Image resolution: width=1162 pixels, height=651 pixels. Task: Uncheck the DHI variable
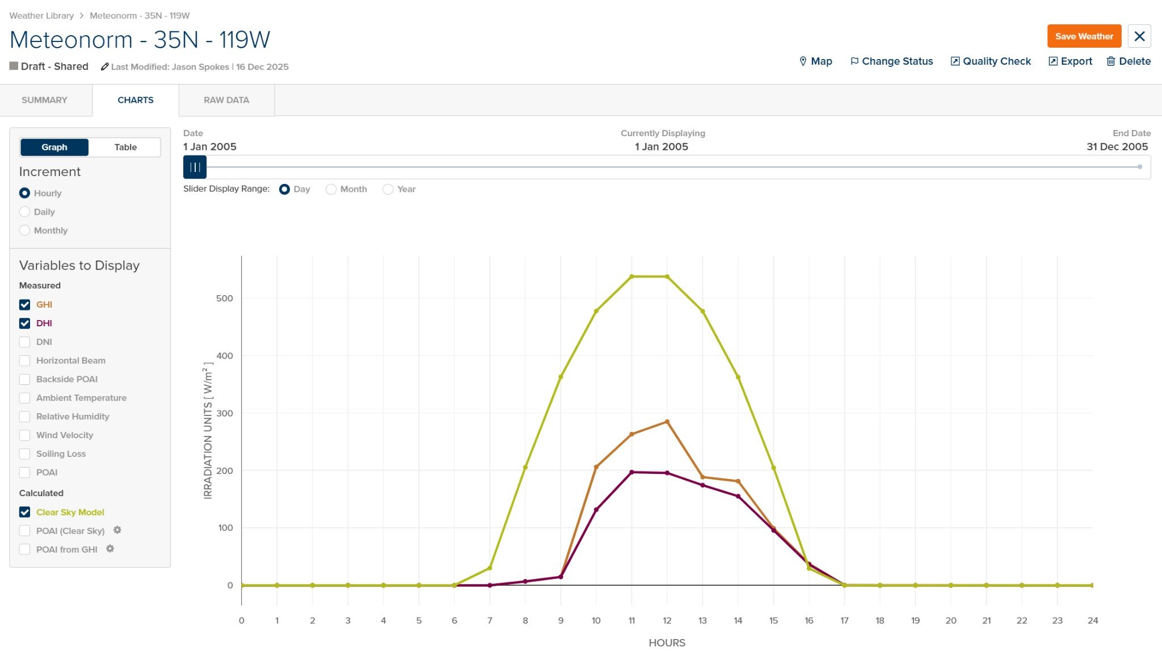pyautogui.click(x=24, y=324)
